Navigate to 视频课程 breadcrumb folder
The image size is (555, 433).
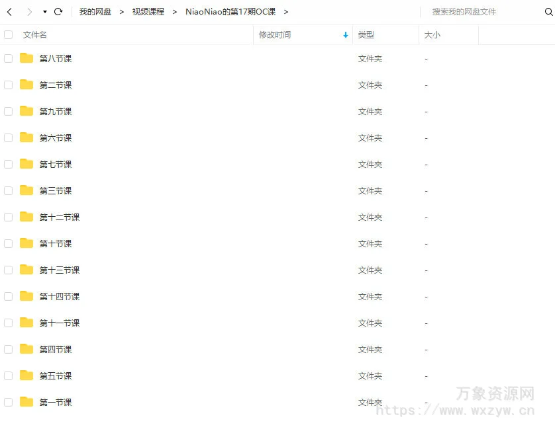[x=148, y=12]
